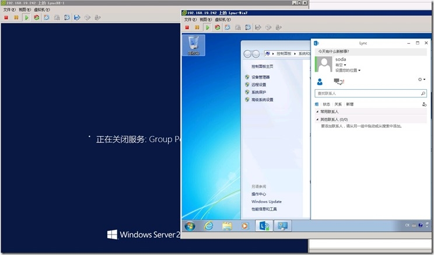Open the 视图 menu in Lync-Win7 window
This screenshot has width=434, height=255.
pyautogui.click(x=206, y=20)
